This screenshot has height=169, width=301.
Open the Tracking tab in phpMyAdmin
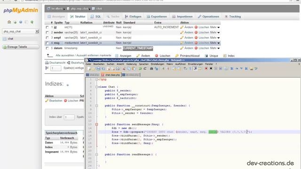point(233,16)
